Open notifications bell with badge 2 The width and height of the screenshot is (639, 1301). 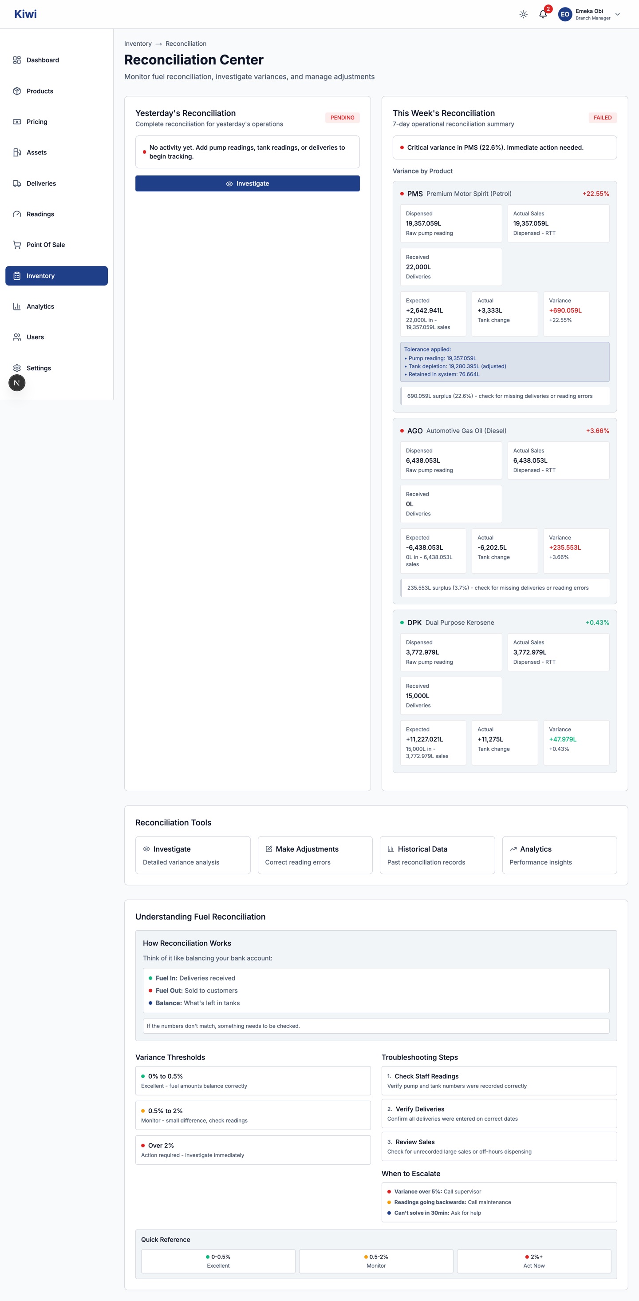click(543, 14)
